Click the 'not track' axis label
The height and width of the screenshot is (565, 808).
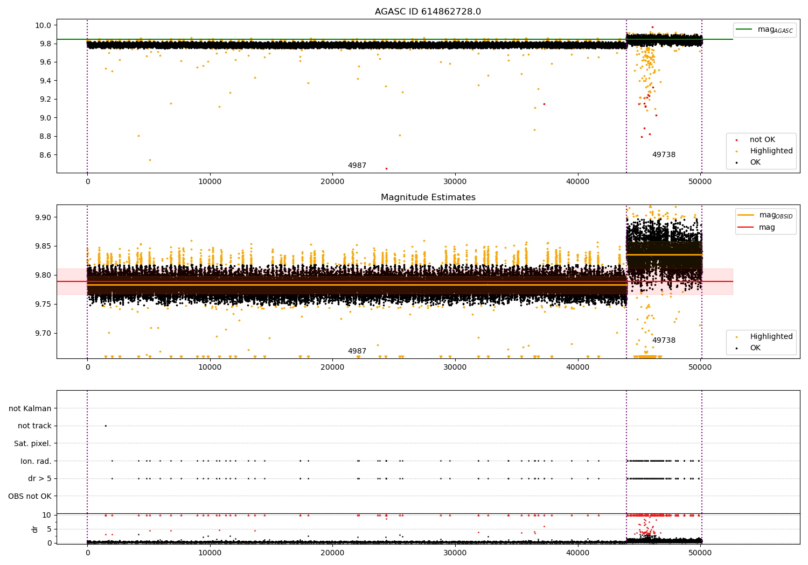[x=34, y=426]
